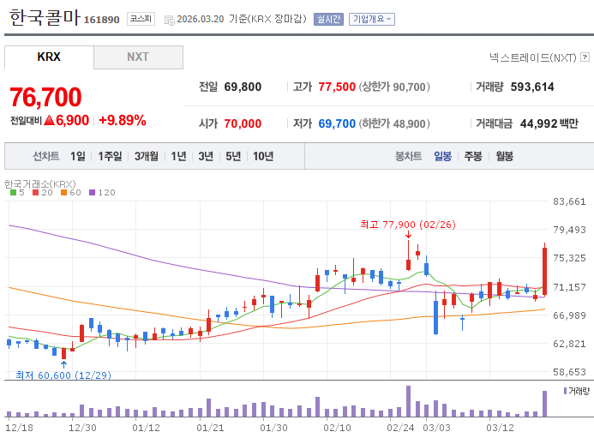Click the purple 120-day moving average legend swatch
This screenshot has height=438, width=594.
click(92, 193)
